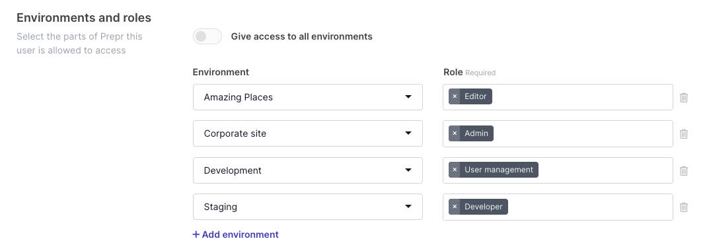Delete the Amazing Places environment row

point(684,97)
